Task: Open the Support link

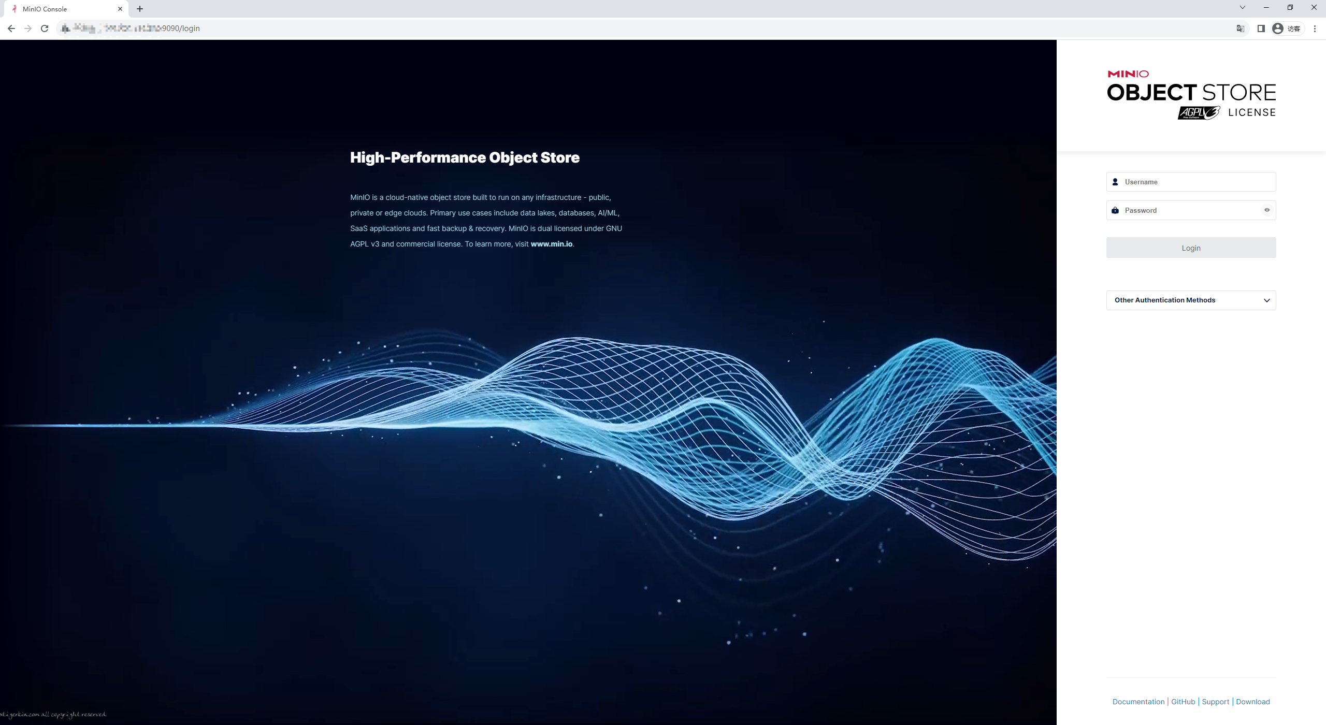Action: coord(1215,702)
